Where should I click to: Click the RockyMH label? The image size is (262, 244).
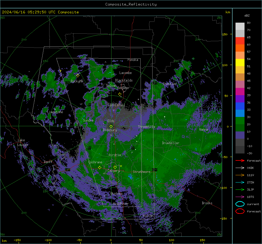[x=77, y=81]
